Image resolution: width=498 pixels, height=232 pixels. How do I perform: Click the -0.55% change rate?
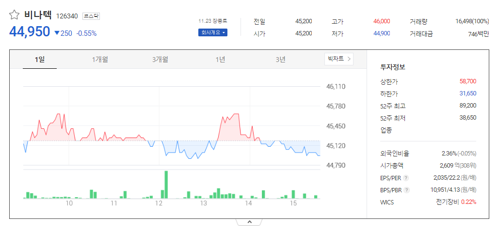click(x=86, y=33)
